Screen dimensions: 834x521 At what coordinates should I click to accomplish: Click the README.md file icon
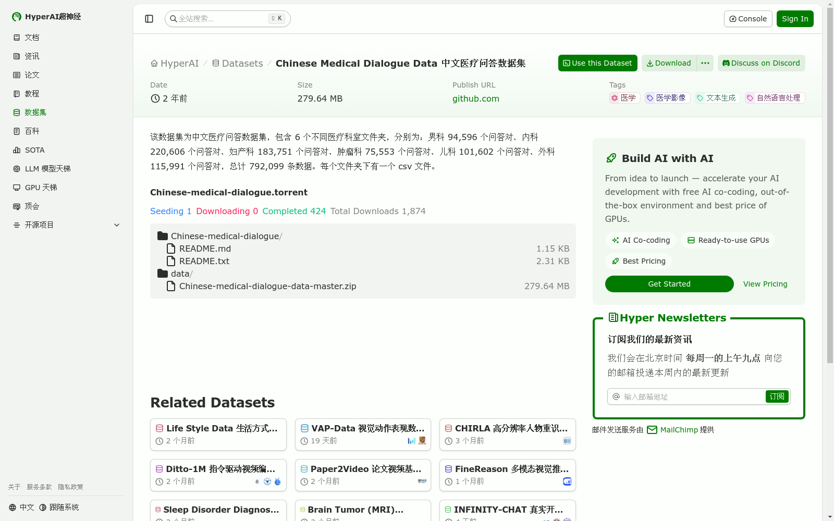click(x=171, y=249)
